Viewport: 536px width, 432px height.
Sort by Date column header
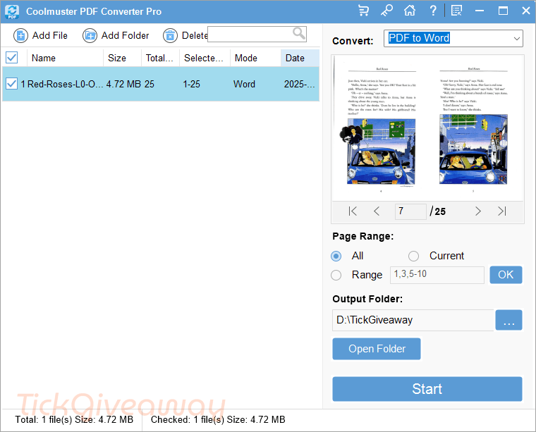300,58
